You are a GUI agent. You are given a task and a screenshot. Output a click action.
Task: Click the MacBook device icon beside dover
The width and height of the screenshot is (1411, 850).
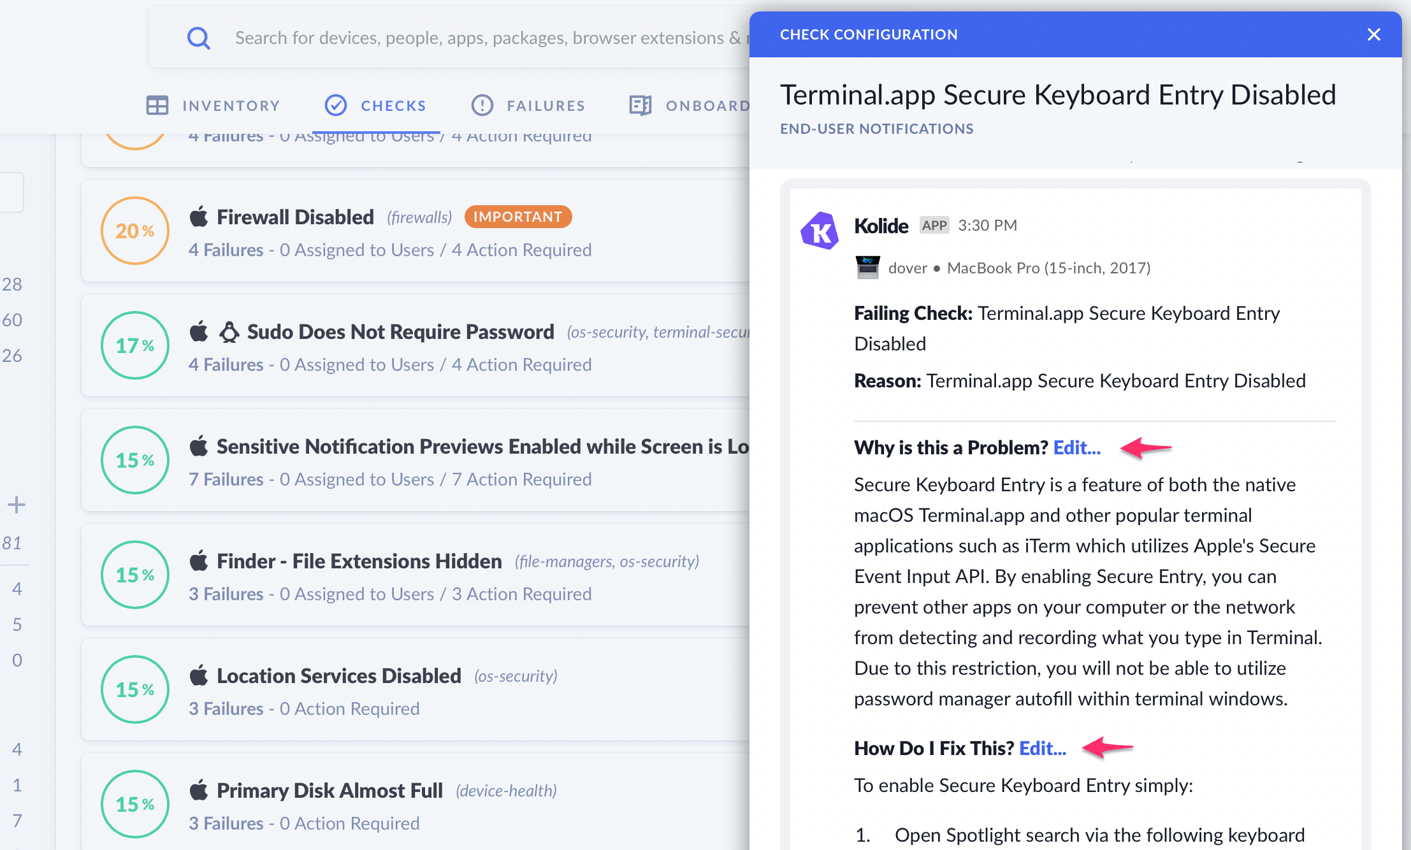867,268
